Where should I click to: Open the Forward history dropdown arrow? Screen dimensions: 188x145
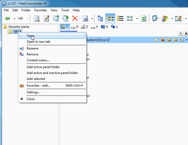pyautogui.click(x=28, y=19)
